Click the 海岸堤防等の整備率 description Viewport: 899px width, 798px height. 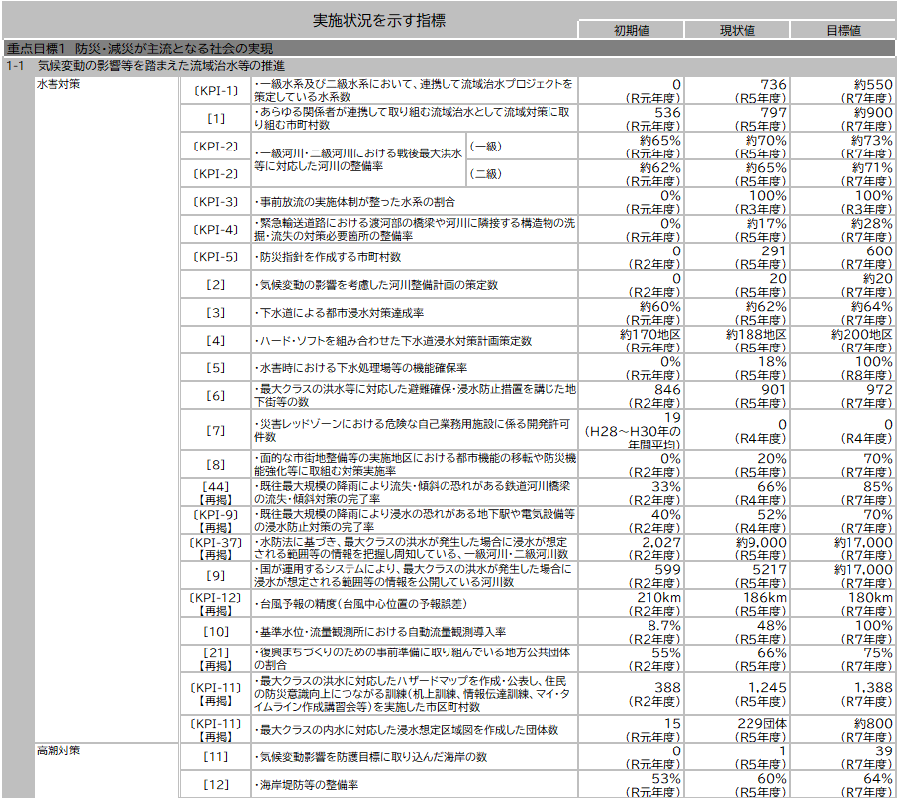[x=306, y=785]
